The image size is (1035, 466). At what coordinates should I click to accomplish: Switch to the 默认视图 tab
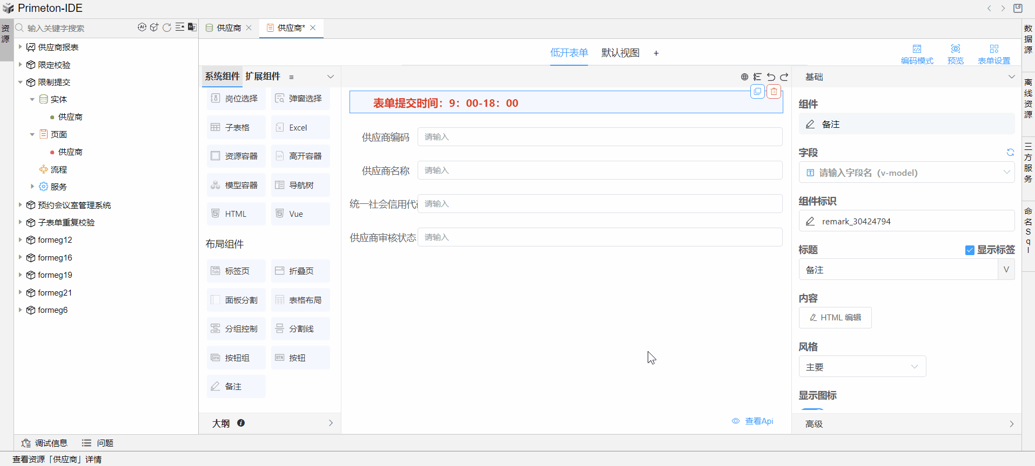point(620,53)
